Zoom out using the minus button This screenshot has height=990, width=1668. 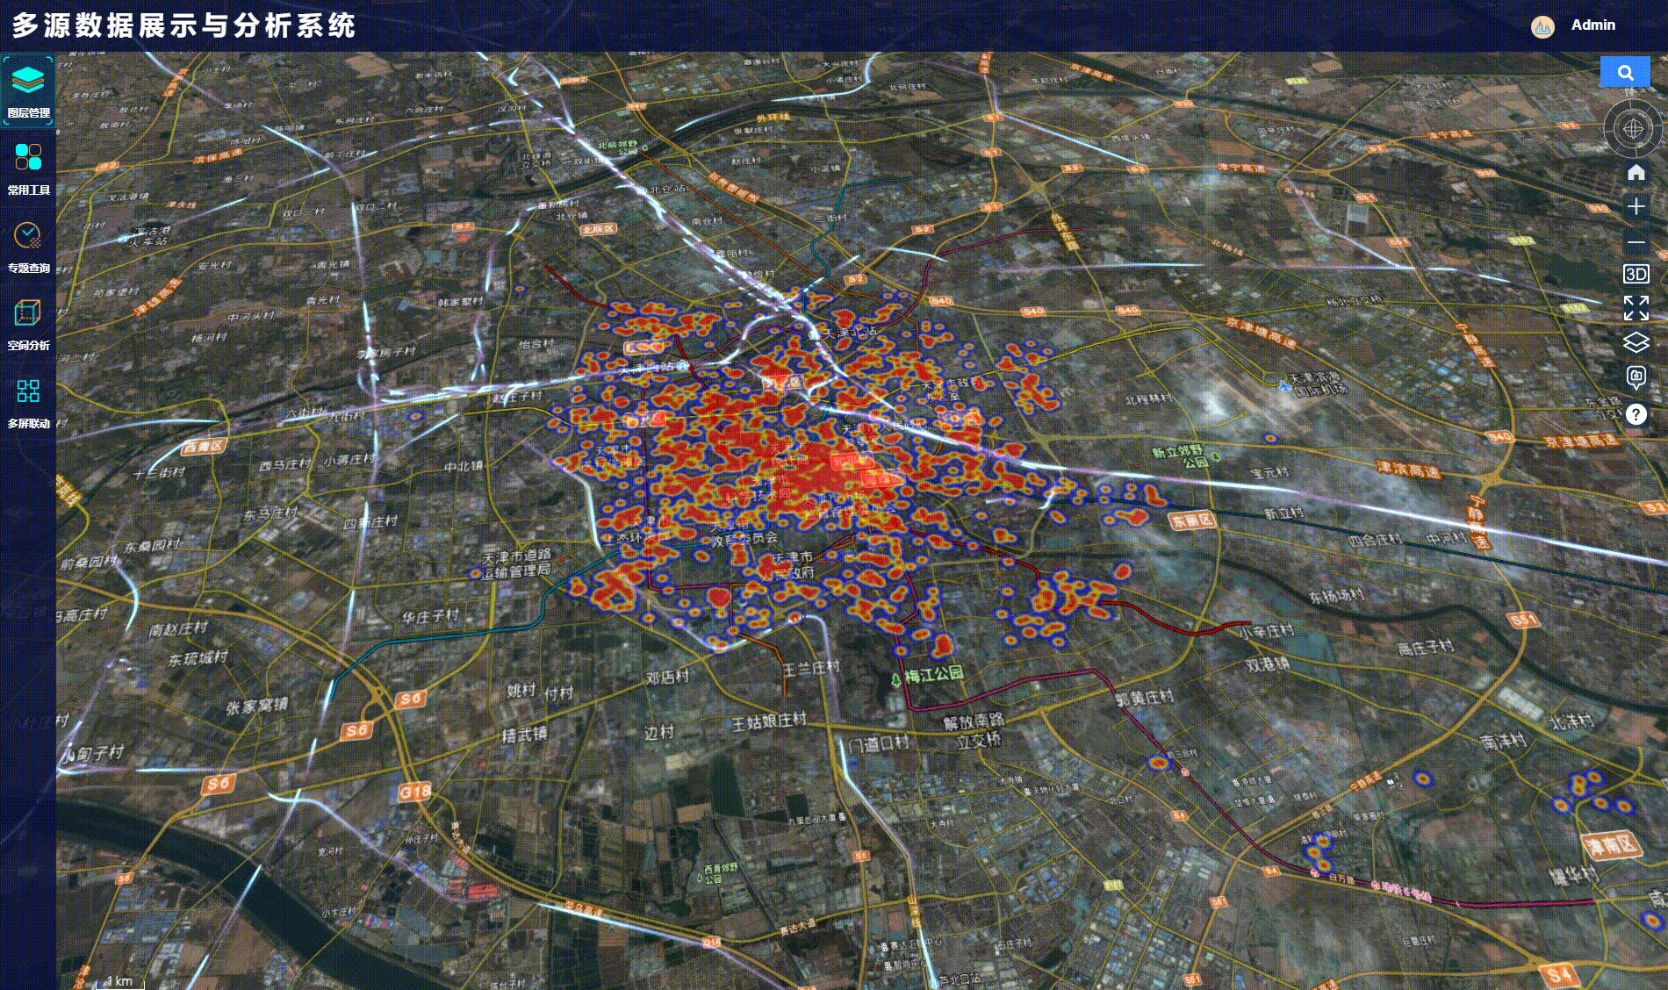1636,242
